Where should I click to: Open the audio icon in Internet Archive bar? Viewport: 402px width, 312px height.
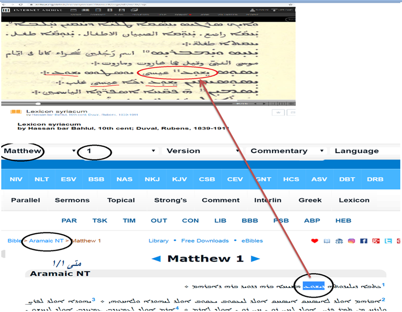tap(110, 10)
